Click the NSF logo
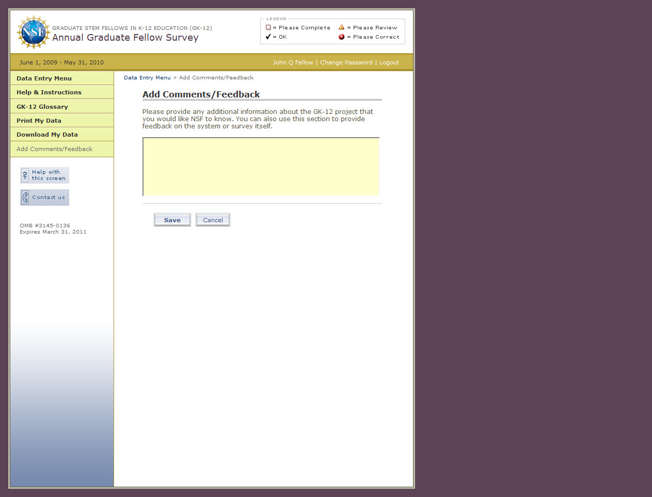Image resolution: width=652 pixels, height=497 pixels. (34, 32)
